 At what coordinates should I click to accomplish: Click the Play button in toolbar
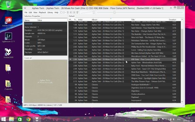click(x=65, y=12)
